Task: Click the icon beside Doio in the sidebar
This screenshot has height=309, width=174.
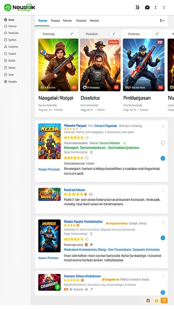Action: [x=5, y=75]
